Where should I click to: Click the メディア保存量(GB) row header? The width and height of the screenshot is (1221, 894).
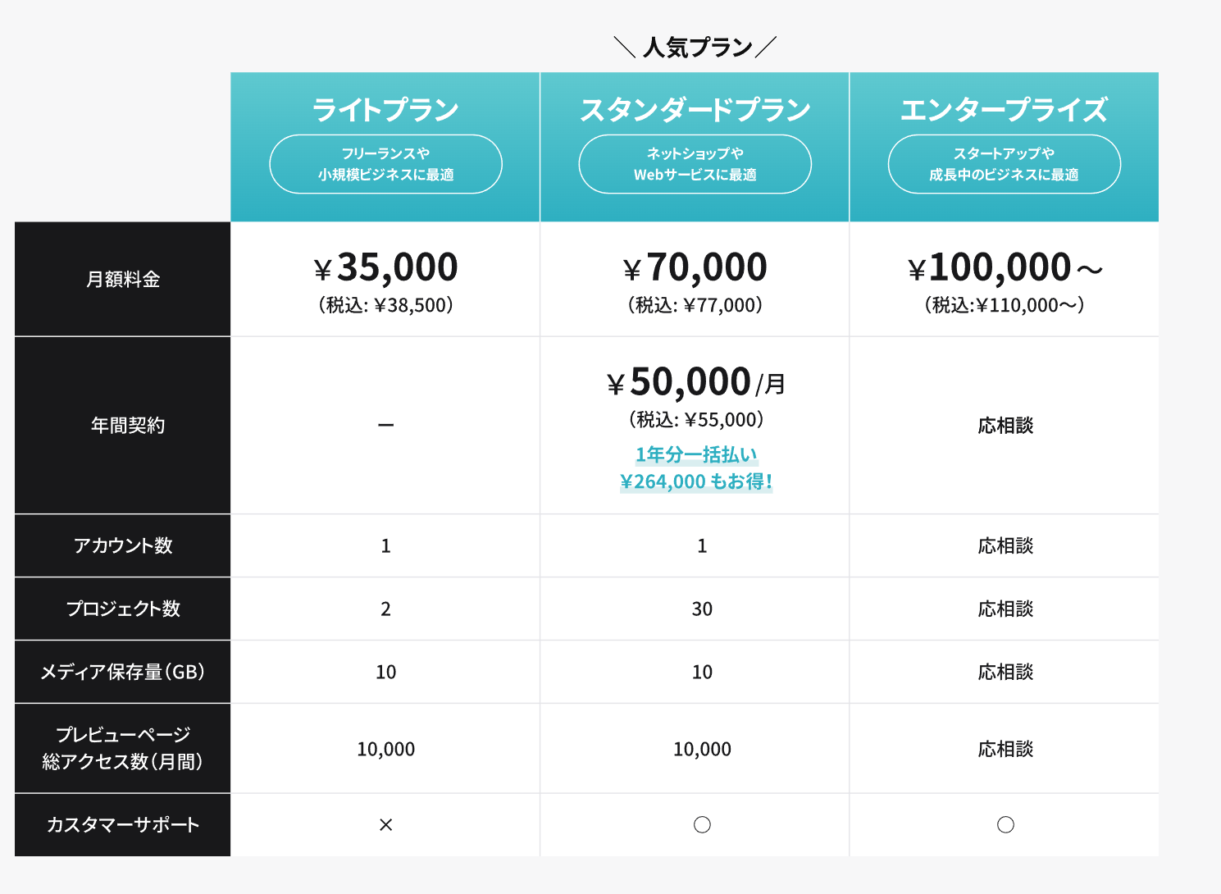pos(123,673)
